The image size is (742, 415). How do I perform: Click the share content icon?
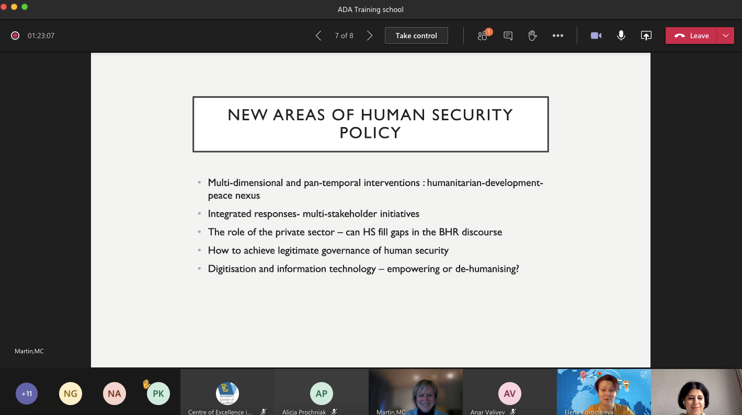tap(646, 36)
